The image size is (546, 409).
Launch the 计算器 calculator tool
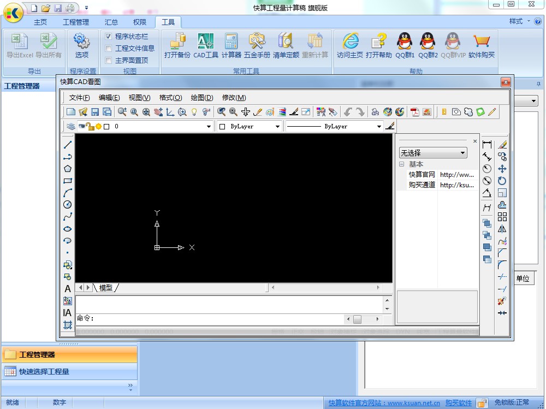click(x=231, y=45)
